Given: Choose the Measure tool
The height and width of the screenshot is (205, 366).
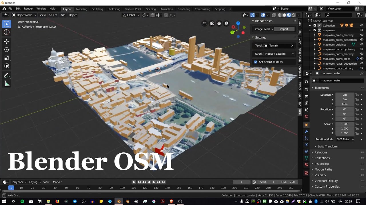Looking at the screenshot, I should click(x=7, y=84).
